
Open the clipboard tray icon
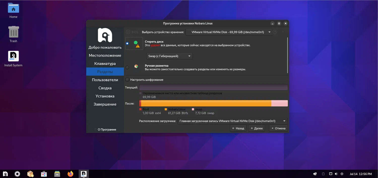point(323,174)
